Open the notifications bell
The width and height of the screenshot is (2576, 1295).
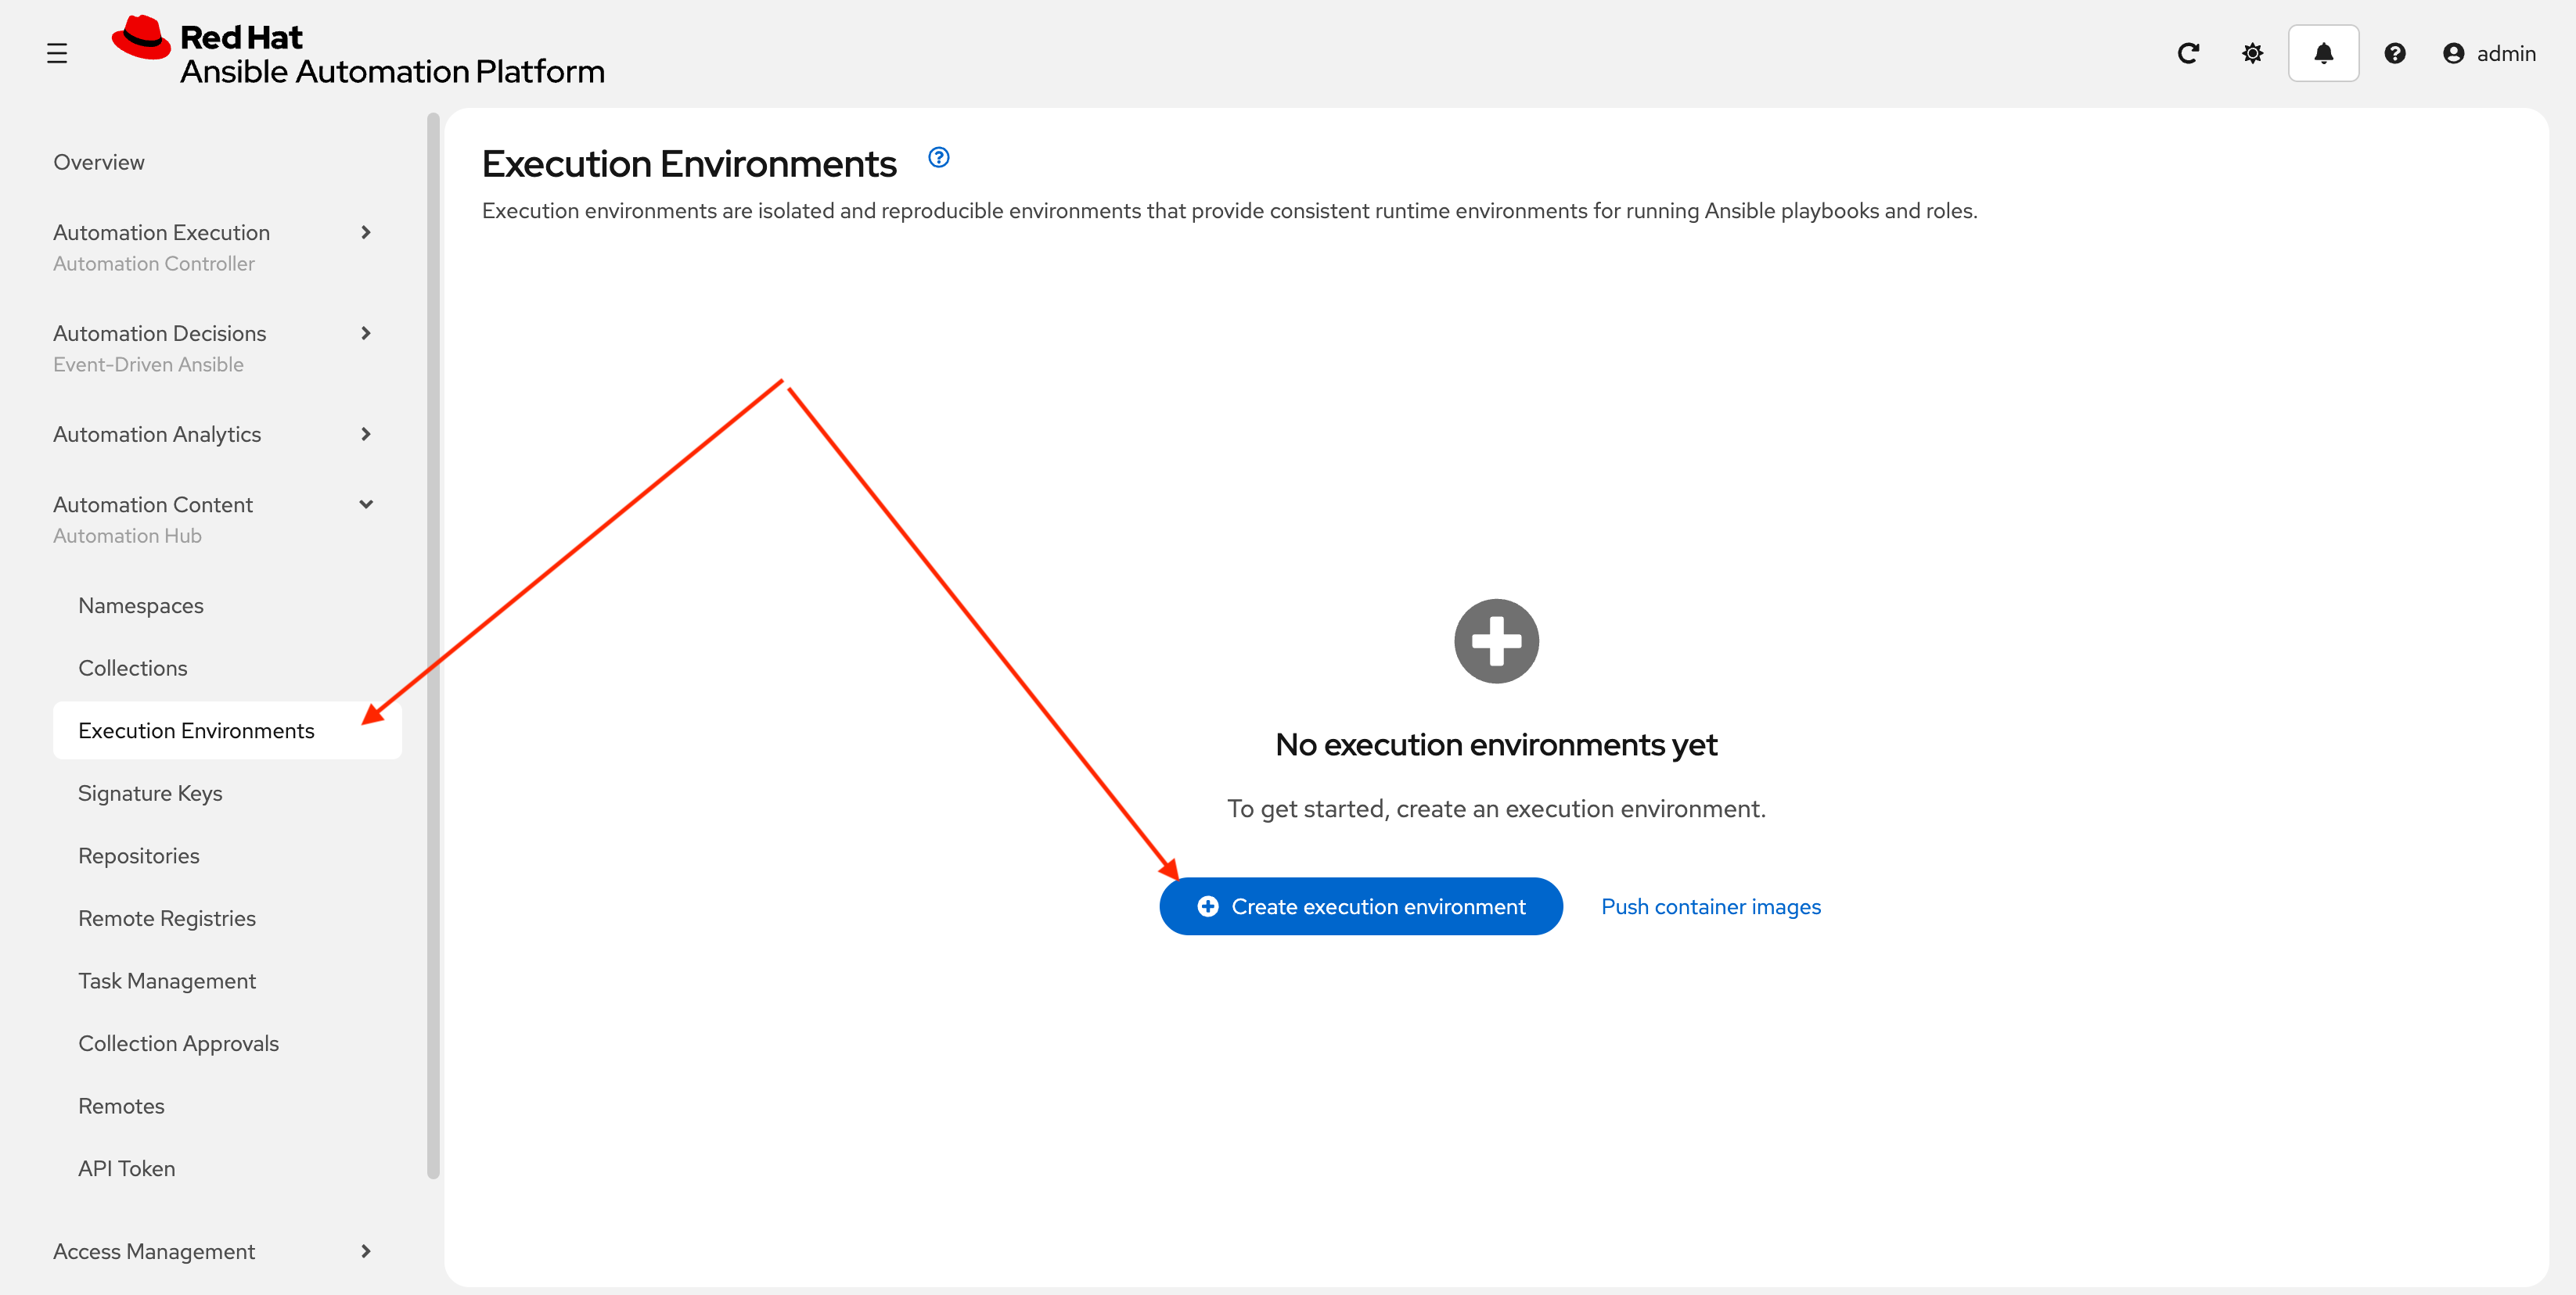2323,53
